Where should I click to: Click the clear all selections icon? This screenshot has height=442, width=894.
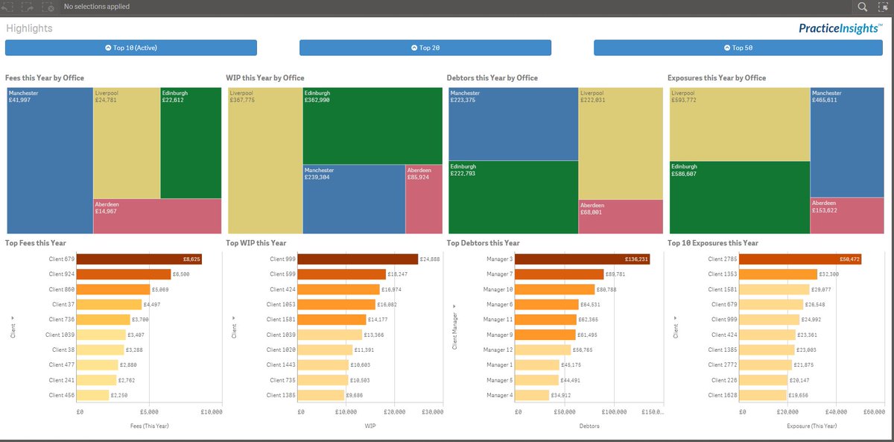tap(49, 7)
